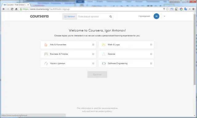This screenshot has height=118, width=197.
Task: Open the multicolor circle extension icon
Action: (x=181, y=9)
